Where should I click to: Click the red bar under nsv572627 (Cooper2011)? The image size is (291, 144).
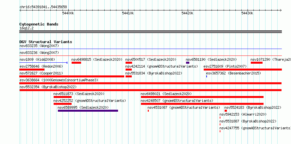[72, 76]
